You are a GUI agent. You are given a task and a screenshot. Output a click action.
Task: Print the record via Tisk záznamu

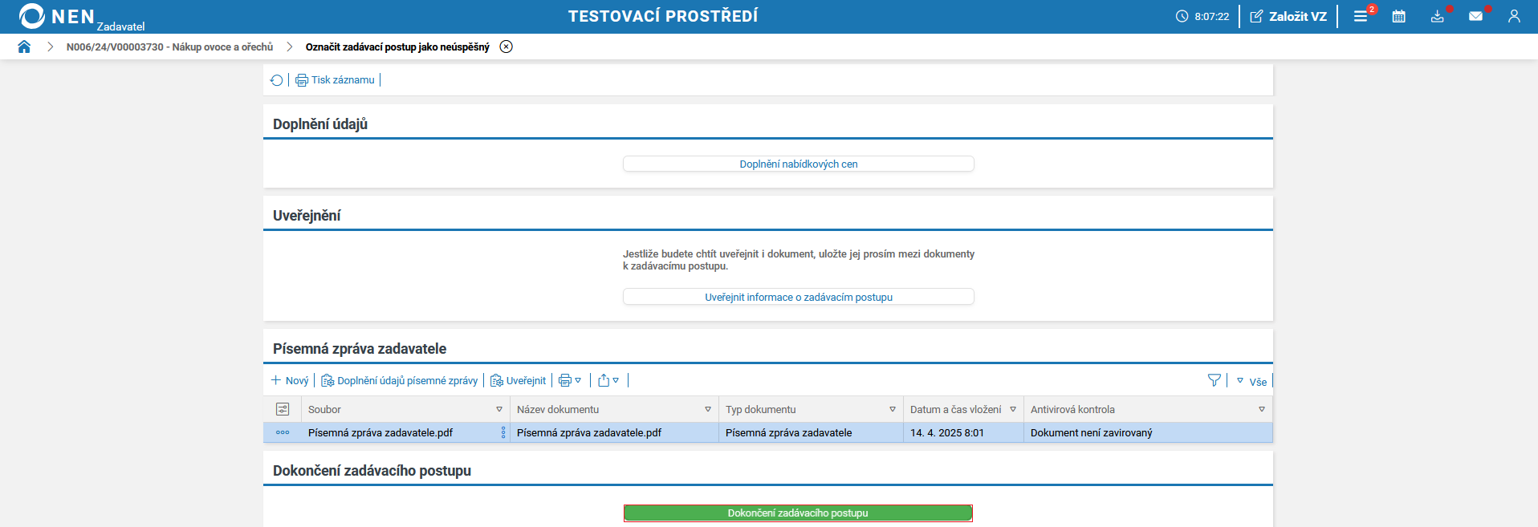coord(335,80)
